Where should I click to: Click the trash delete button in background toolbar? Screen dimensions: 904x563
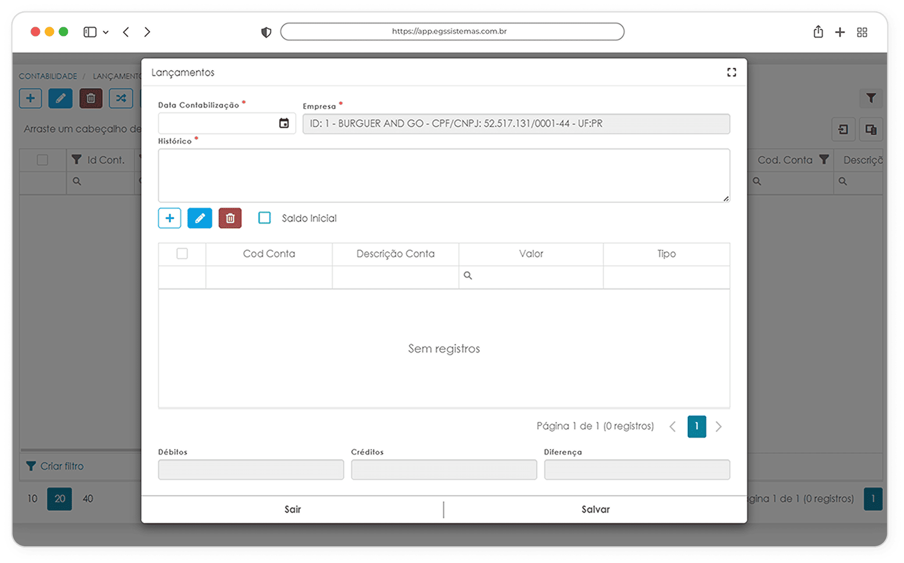pyautogui.click(x=91, y=98)
